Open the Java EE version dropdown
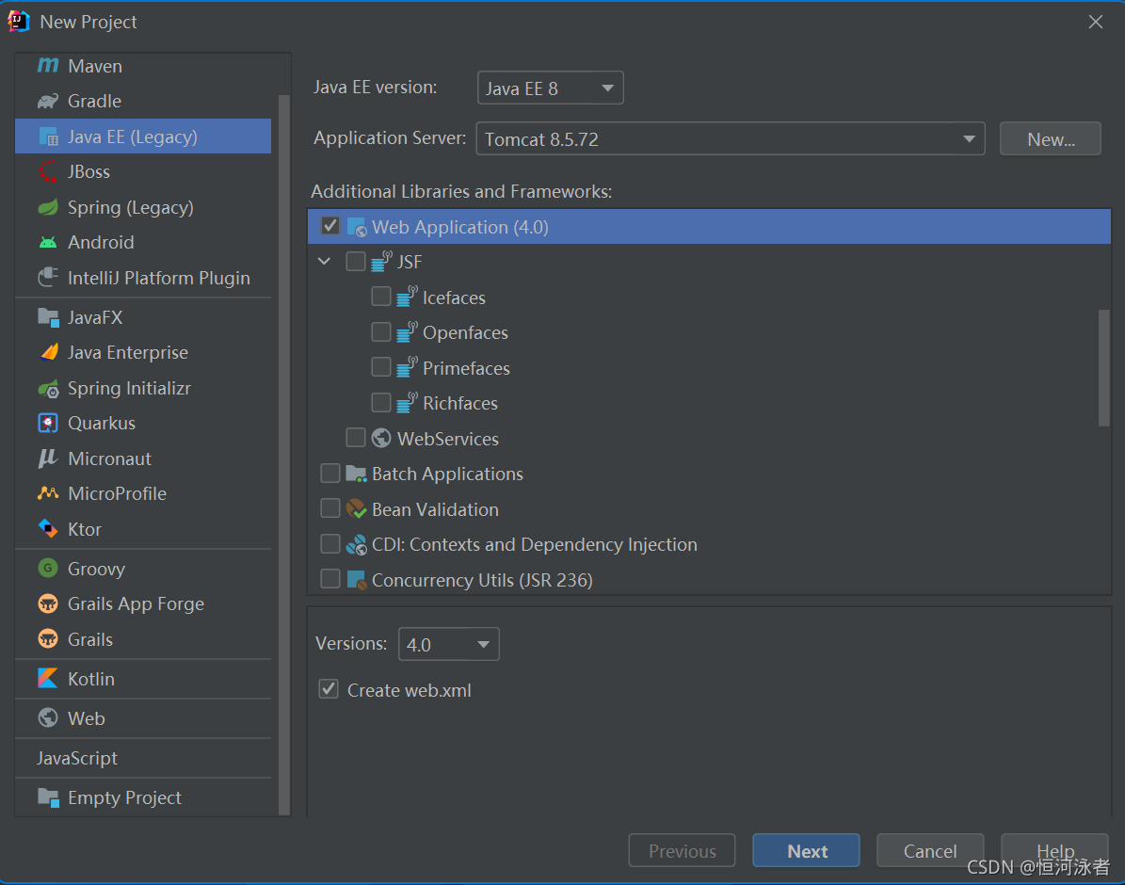 click(551, 88)
